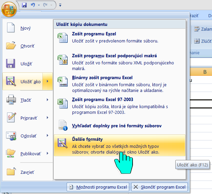Choose Vyhľadať doplnky pre iné formáty súborov
Viewport: 212px width, 194px height.
pos(119,126)
